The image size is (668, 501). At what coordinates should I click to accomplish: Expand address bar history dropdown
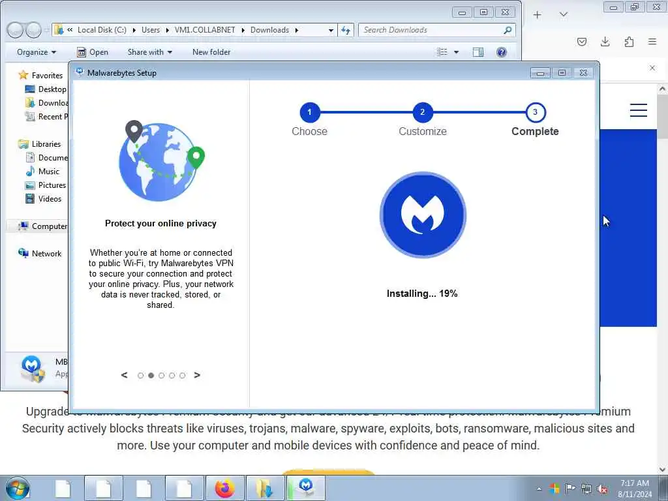click(331, 30)
